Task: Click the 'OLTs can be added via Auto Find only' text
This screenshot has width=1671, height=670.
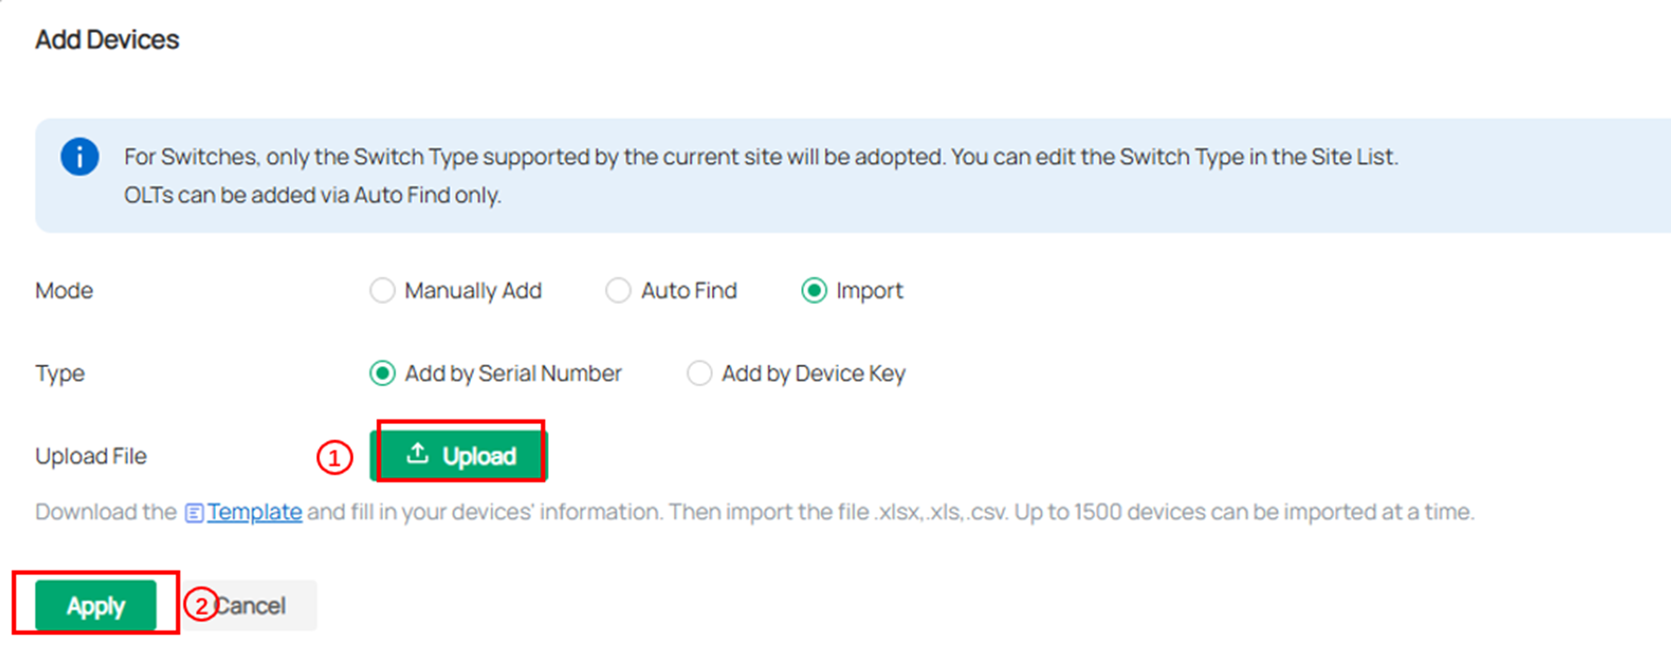Action: click(312, 195)
